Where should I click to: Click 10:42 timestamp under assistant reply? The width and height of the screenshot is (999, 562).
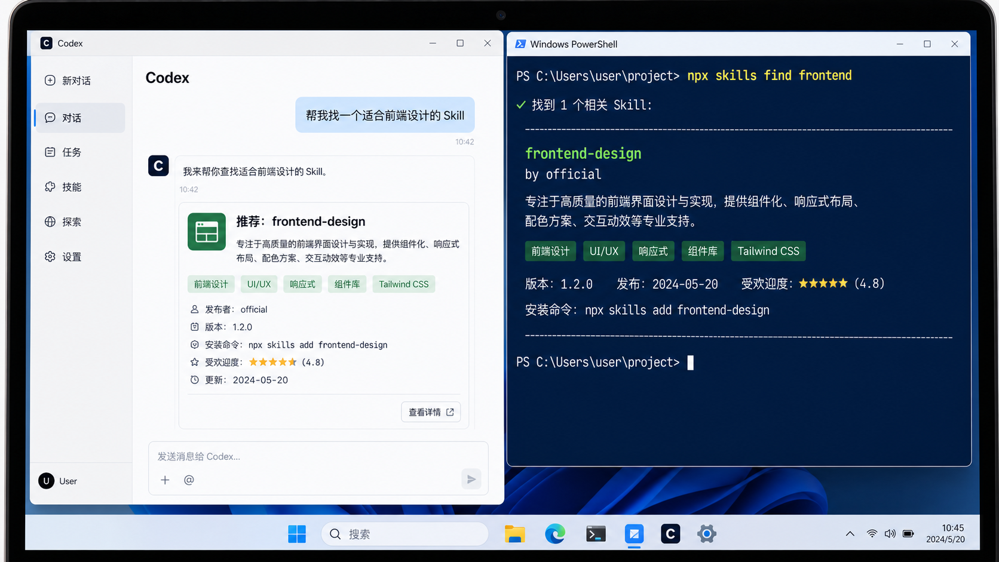[189, 189]
